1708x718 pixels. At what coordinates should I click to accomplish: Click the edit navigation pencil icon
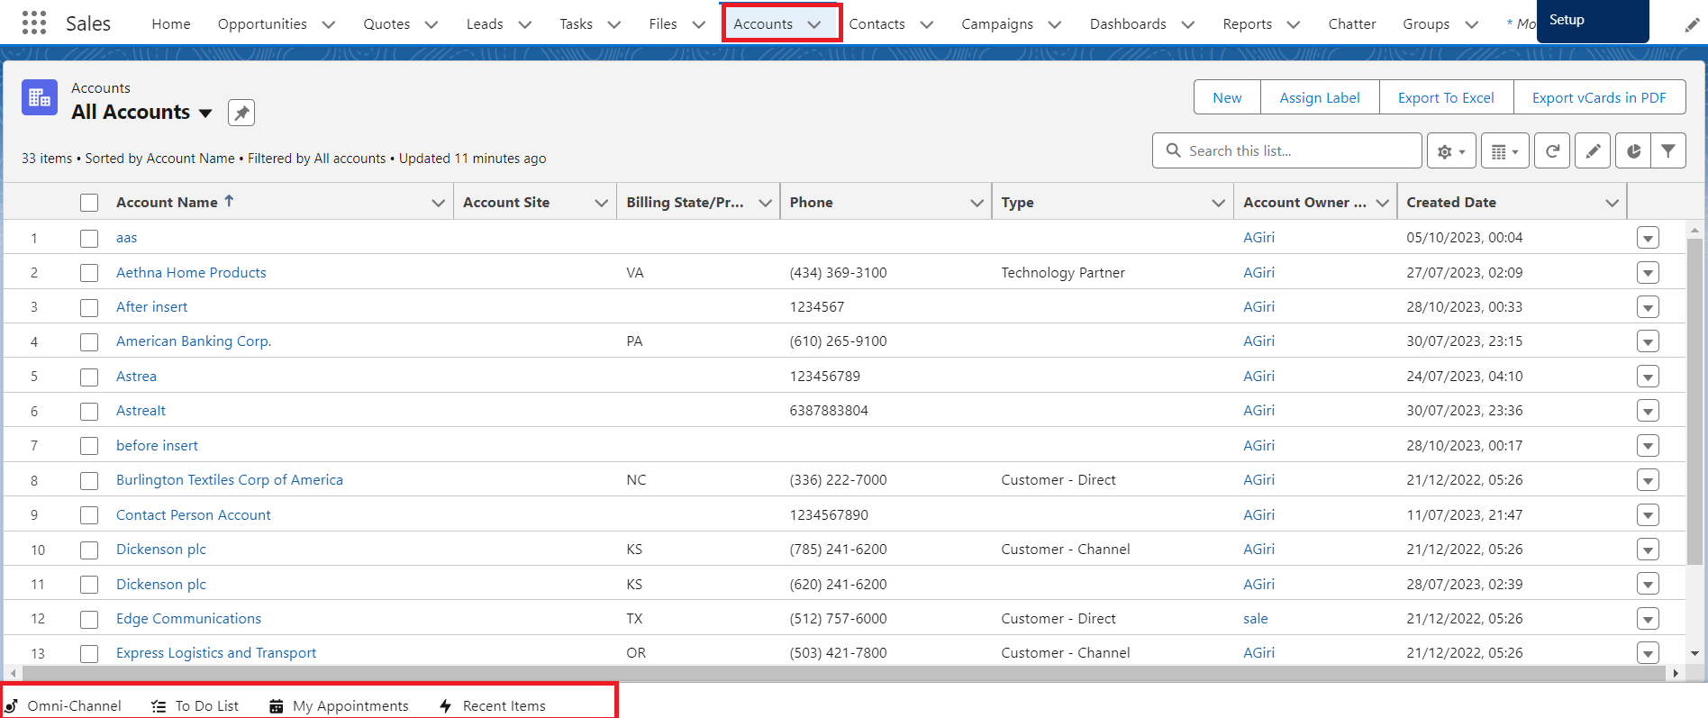(1692, 25)
